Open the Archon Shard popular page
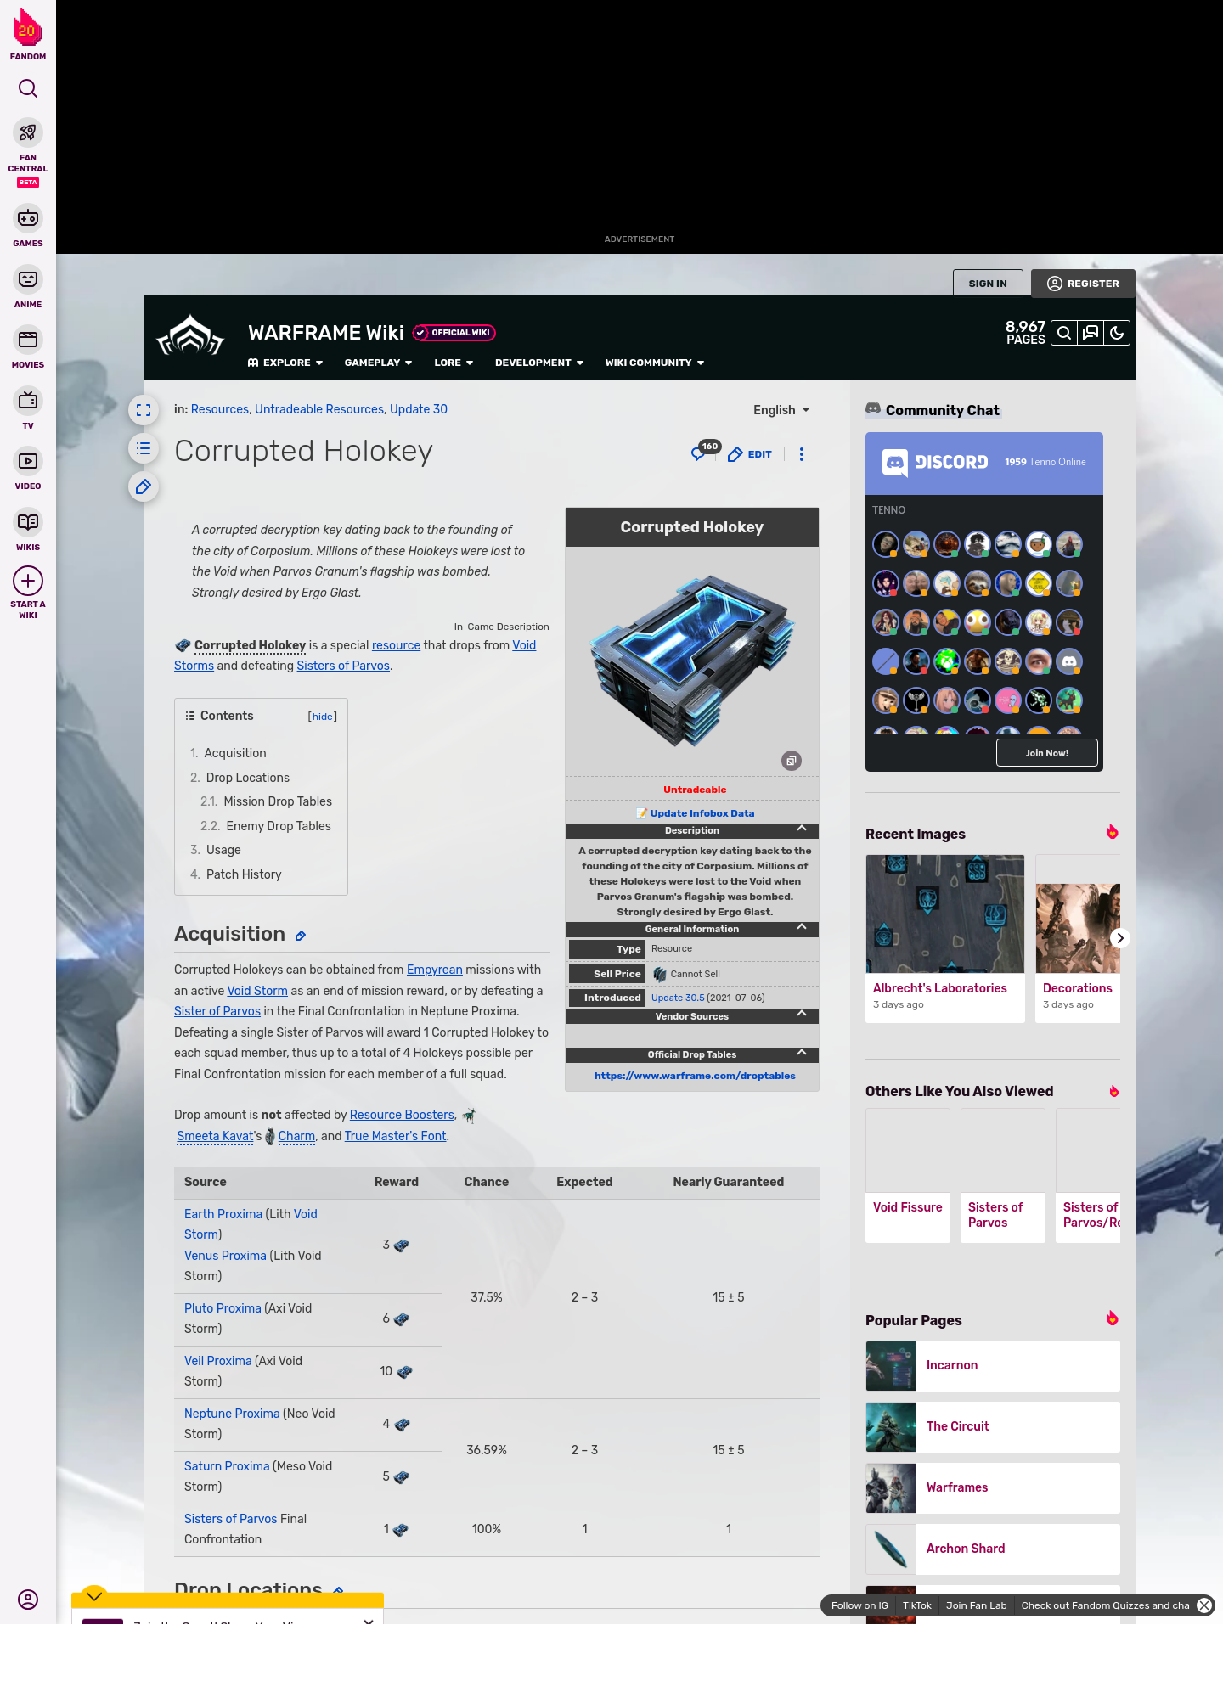This screenshot has height=1698, width=1223. pyautogui.click(x=993, y=1549)
